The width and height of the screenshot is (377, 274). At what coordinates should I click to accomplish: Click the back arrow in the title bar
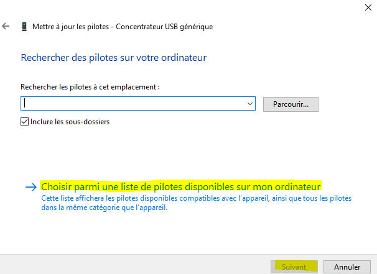point(6,27)
